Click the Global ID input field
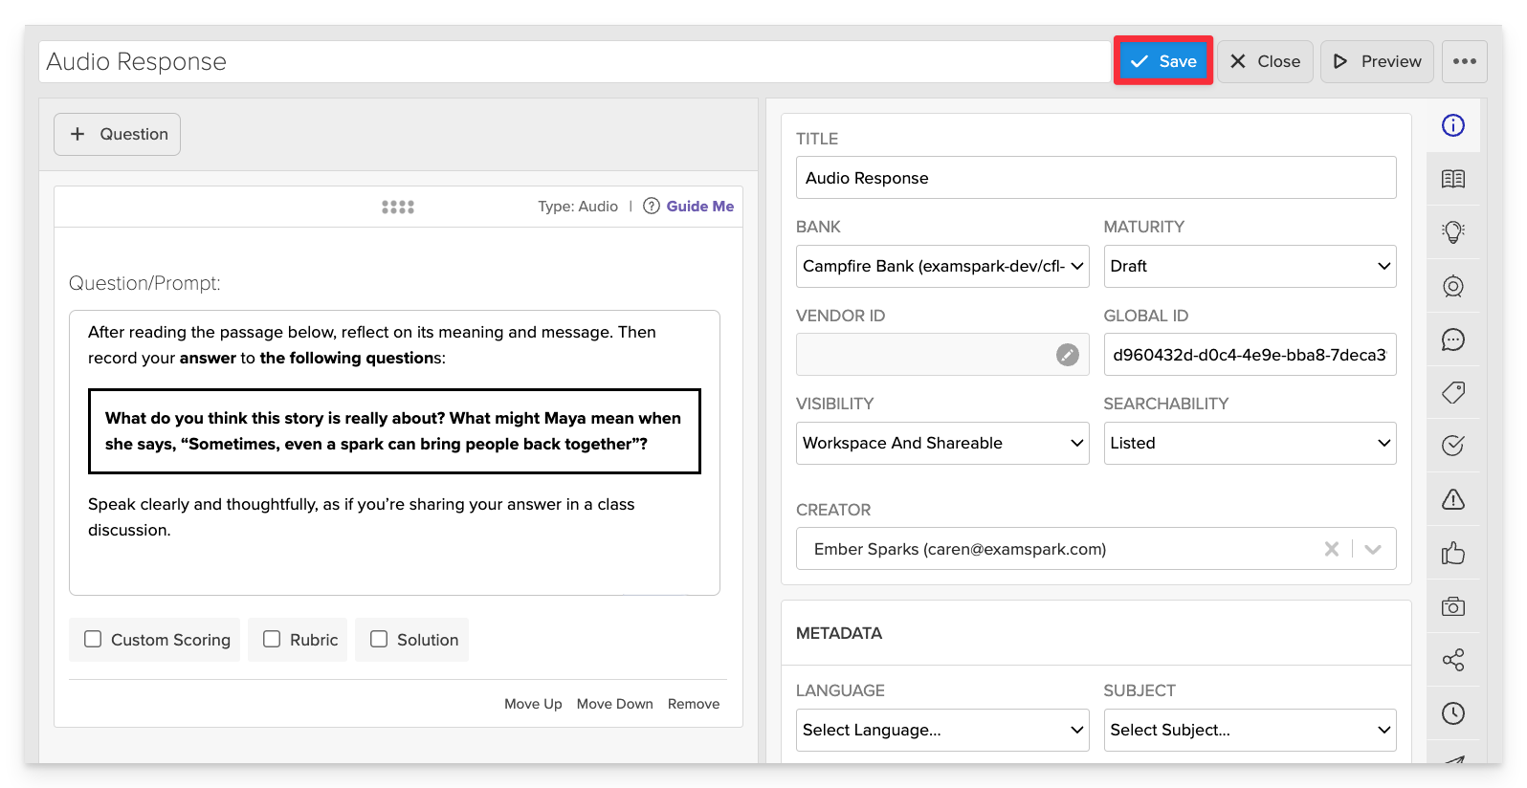1527x788 pixels. [1249, 355]
